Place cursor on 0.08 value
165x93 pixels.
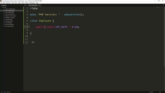(75, 27)
